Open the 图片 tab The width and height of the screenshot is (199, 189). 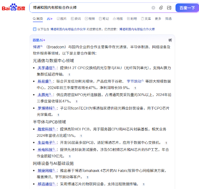pos(62,19)
